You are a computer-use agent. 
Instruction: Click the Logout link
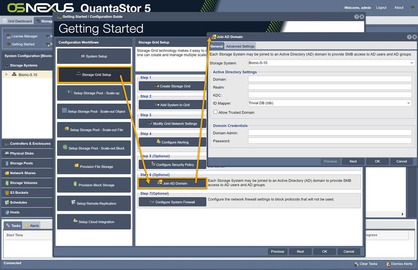[x=381, y=8]
